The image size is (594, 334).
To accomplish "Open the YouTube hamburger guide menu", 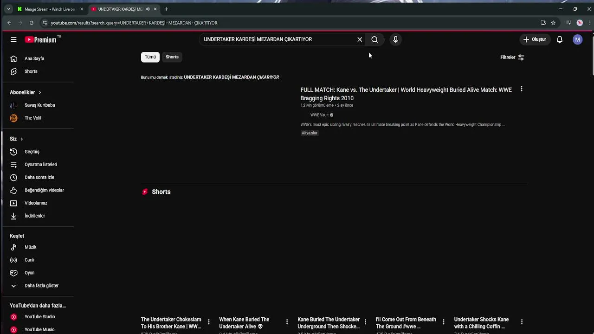I will click(x=13, y=39).
